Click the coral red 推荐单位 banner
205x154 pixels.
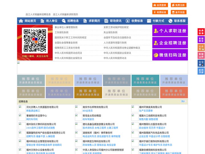coord(174,92)
